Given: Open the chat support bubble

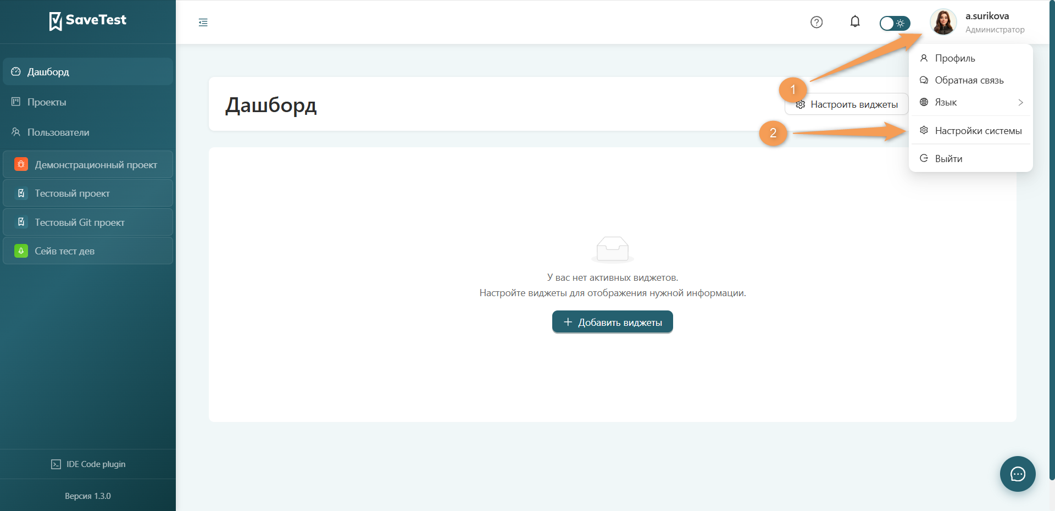Looking at the screenshot, I should 1018,474.
